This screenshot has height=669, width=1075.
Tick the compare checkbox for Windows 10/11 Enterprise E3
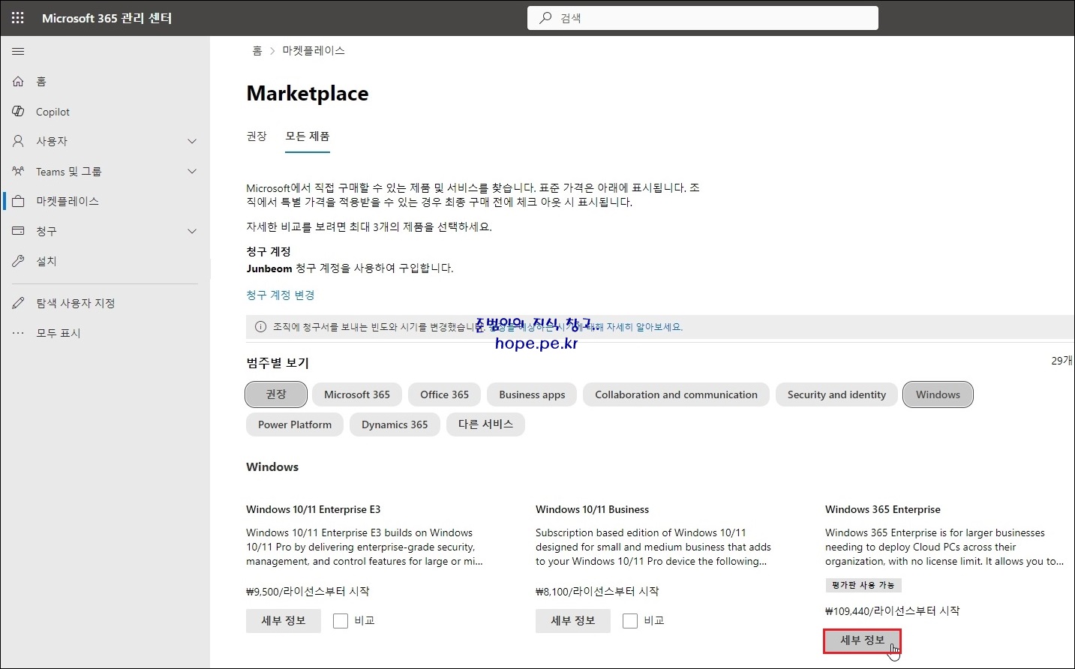341,621
